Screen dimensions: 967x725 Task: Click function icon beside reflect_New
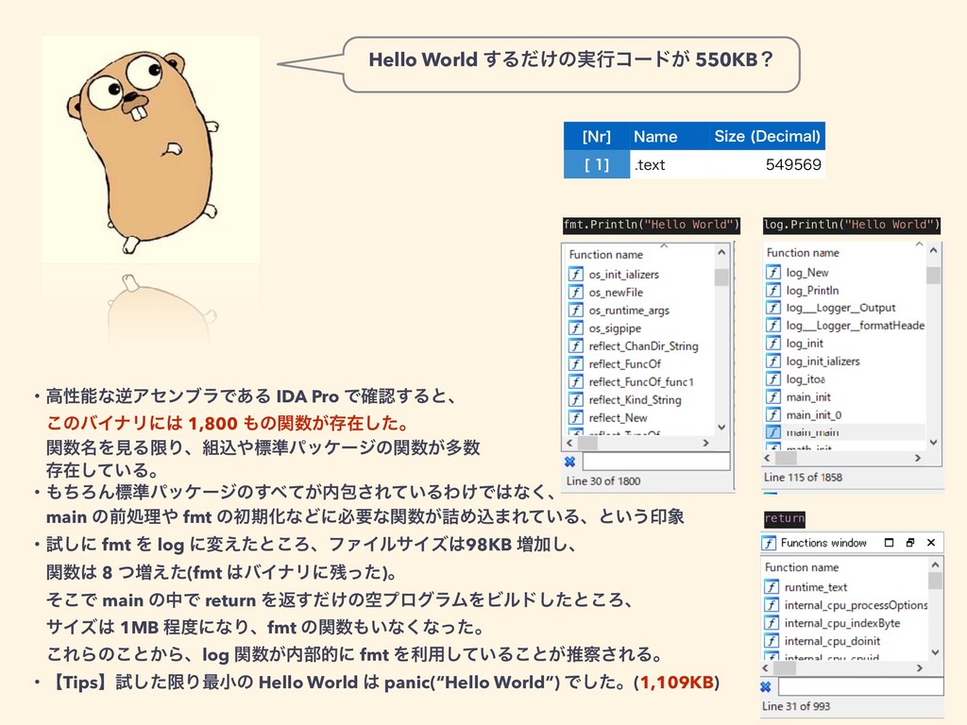coord(575,417)
